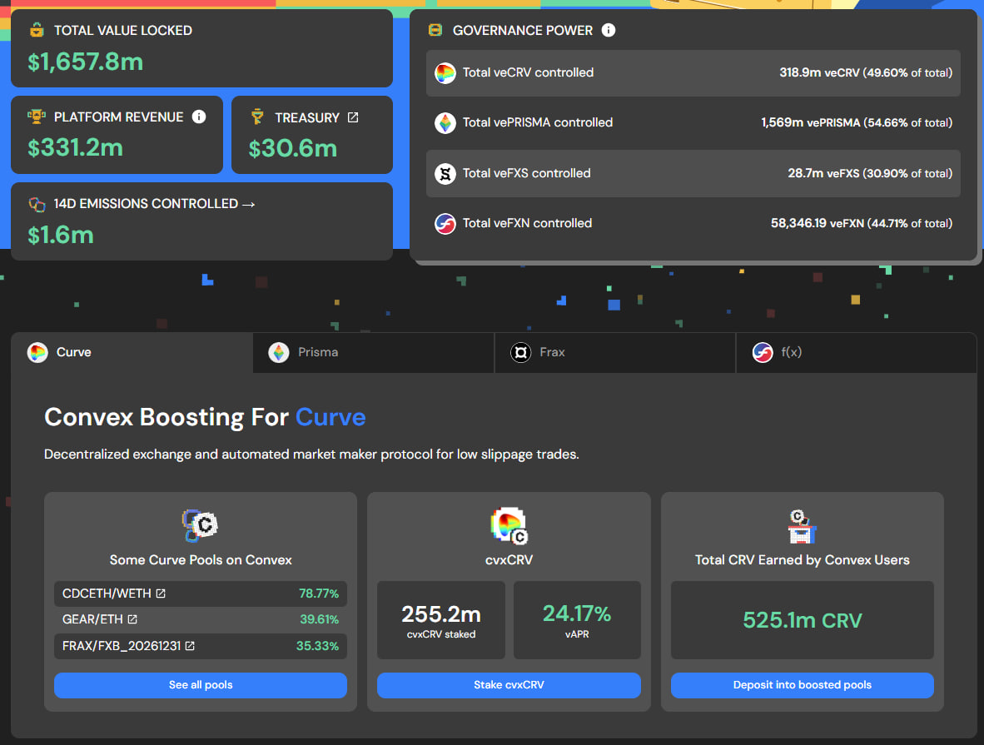Click the Frax logo beside veFXS controlled
984x745 pixels.
tap(445, 174)
